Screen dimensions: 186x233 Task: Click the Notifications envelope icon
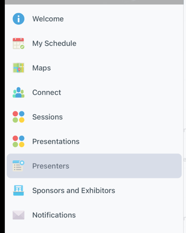tap(19, 215)
